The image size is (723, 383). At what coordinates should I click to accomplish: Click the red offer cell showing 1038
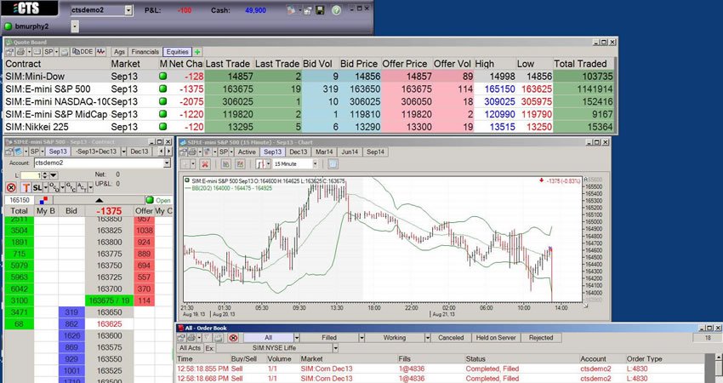(x=144, y=231)
